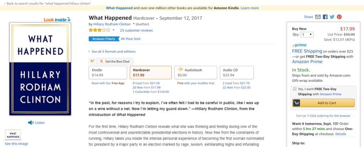This screenshot has width=364, height=147.
Task: Click the Audible icon on Audiobook option
Action: [x=180, y=70]
